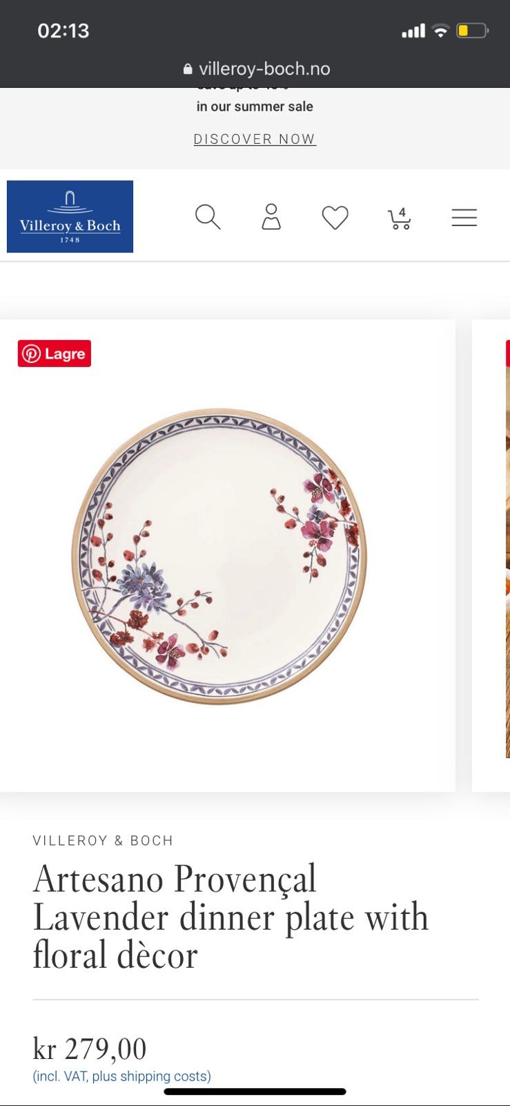Tap the DISCOVER NOW link

tap(255, 139)
